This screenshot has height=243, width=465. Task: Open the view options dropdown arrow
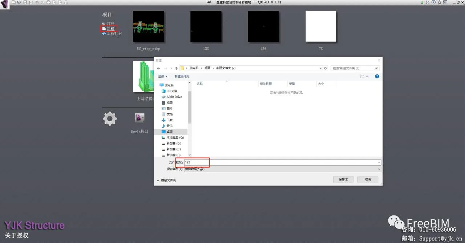[x=367, y=76]
